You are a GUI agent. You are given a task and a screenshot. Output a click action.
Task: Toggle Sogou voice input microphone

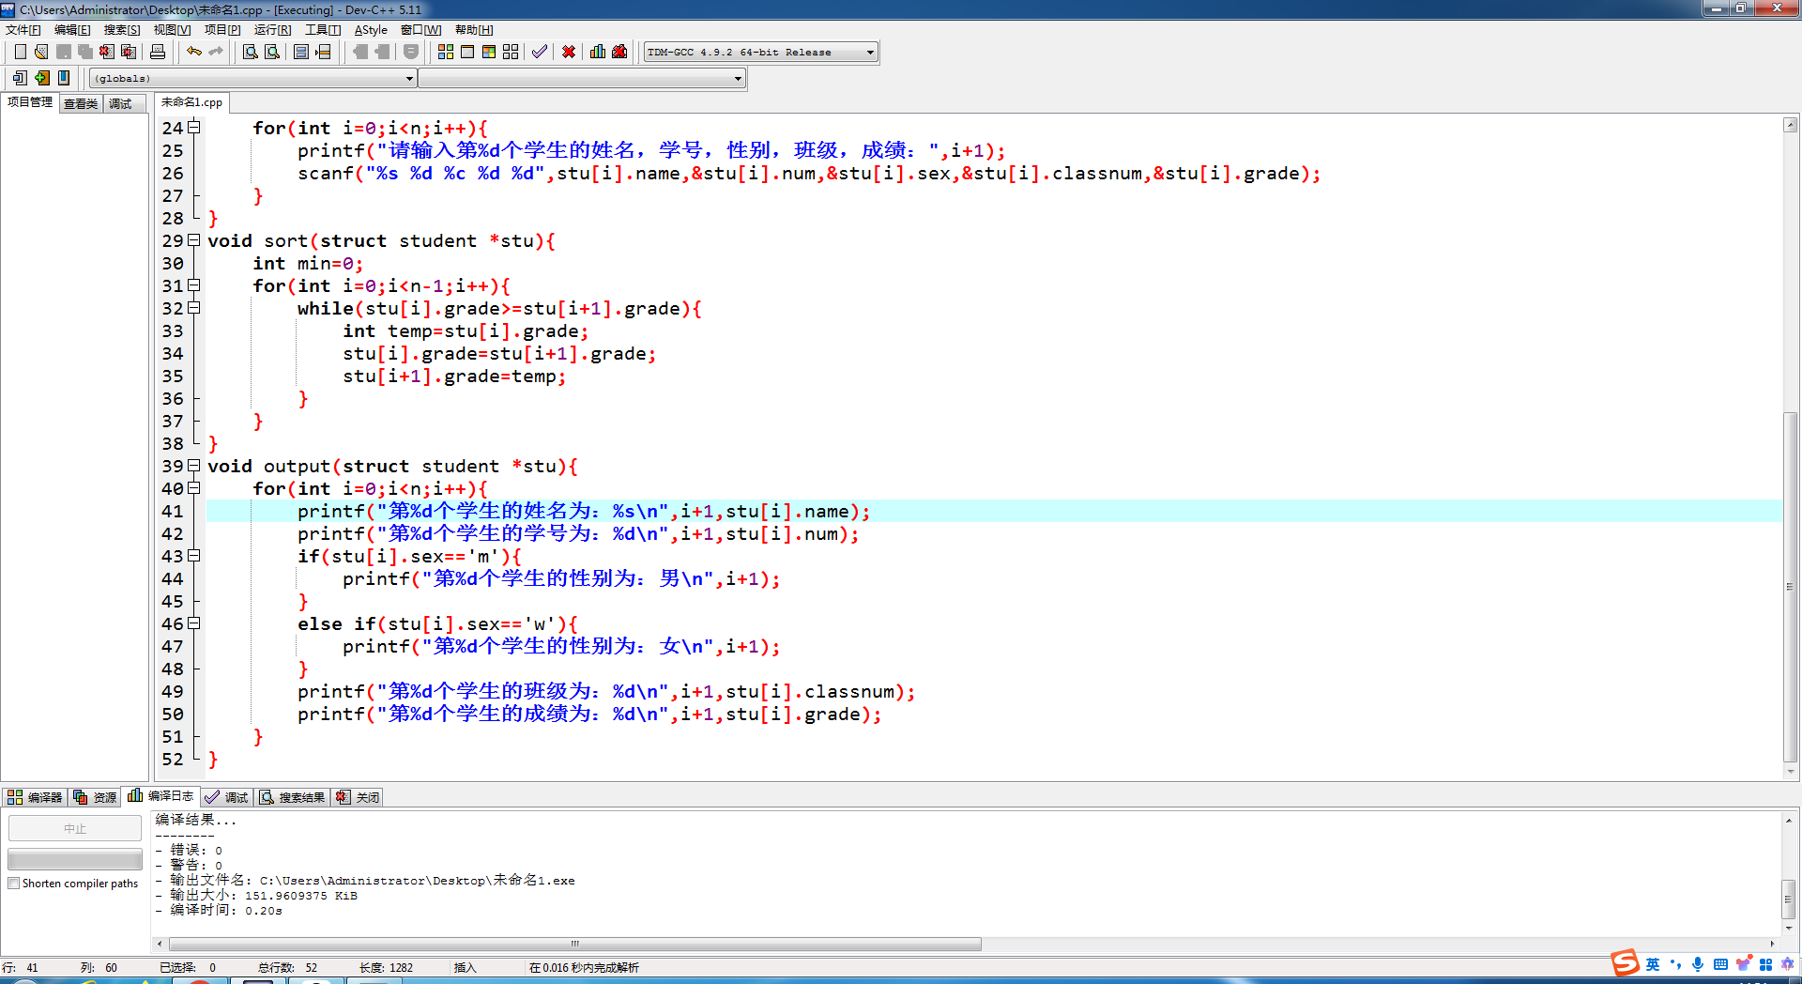1698,964
